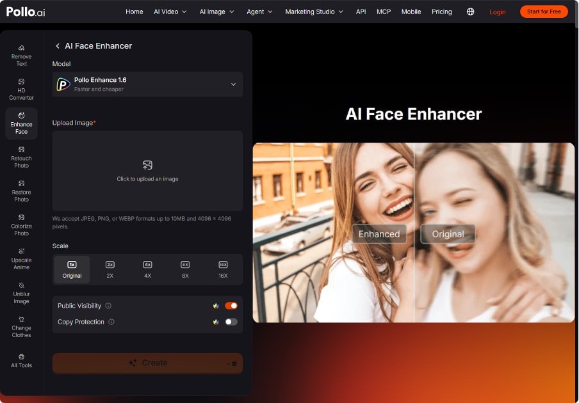579x403 pixels.
Task: Click the enhanced half of sample photo
Action: (333, 232)
